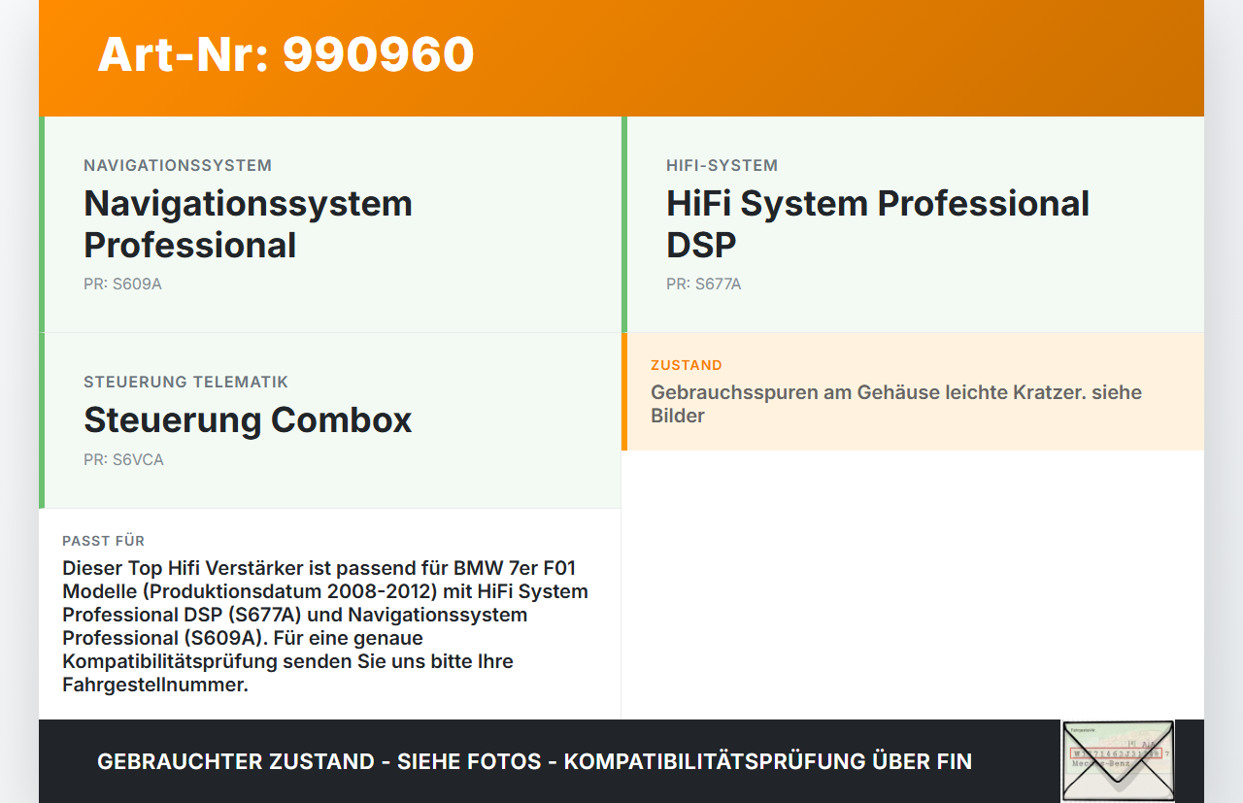
Task: Click the peach ZUSTAND condition box
Action: (x=913, y=392)
